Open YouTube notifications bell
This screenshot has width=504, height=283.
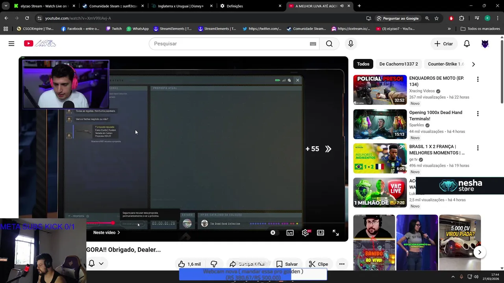pyautogui.click(x=467, y=44)
